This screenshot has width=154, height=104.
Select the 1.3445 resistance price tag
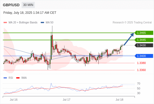coord(144,40)
